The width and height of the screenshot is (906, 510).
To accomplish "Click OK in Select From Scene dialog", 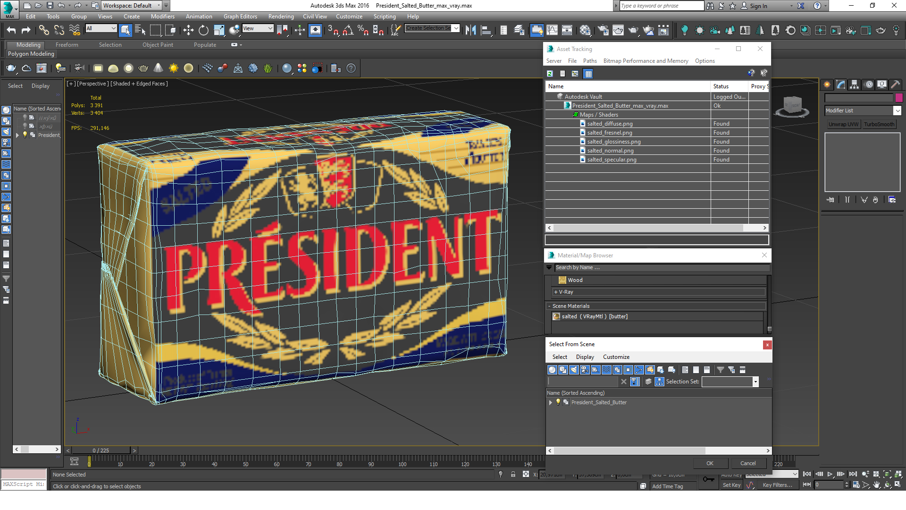I will coord(710,463).
